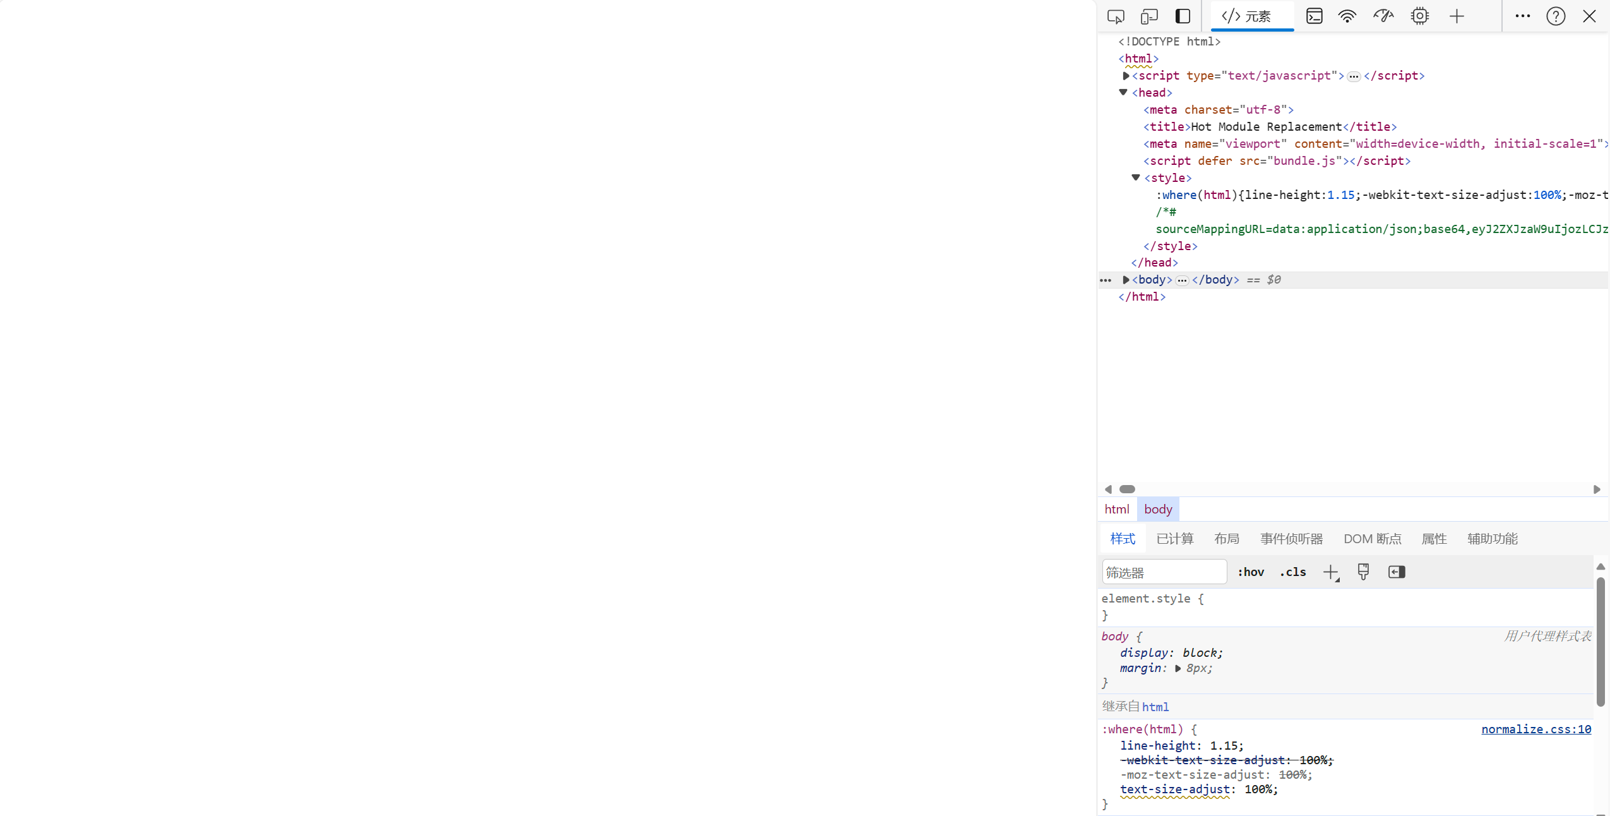Image resolution: width=1610 pixels, height=816 pixels.
Task: Open DevTools customize menu ellipsis
Action: coord(1522,16)
